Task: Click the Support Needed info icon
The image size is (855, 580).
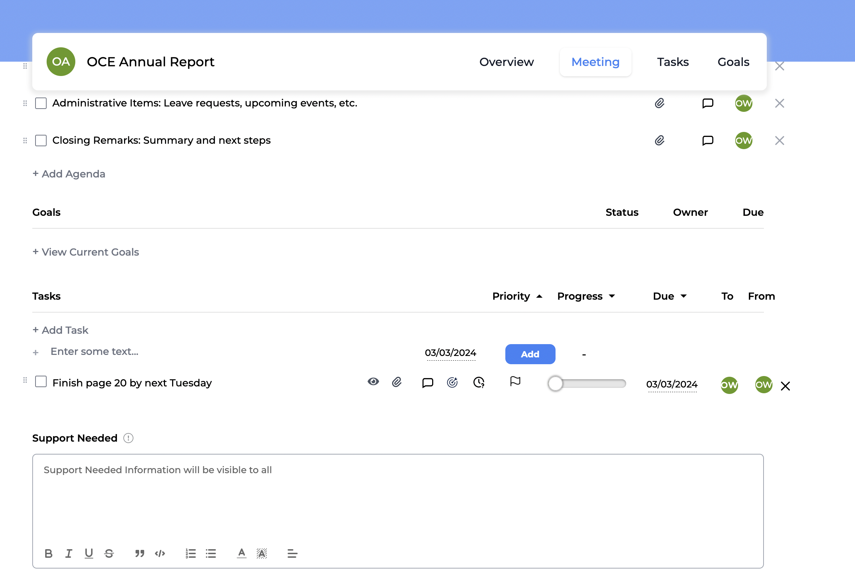Action: (128, 438)
